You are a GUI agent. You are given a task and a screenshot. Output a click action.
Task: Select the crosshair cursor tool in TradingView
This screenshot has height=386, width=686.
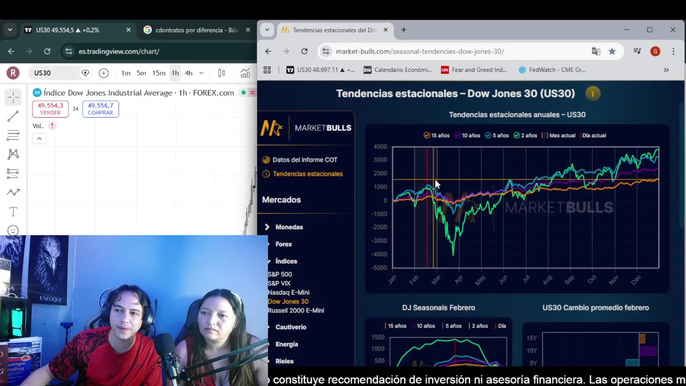pos(13,96)
